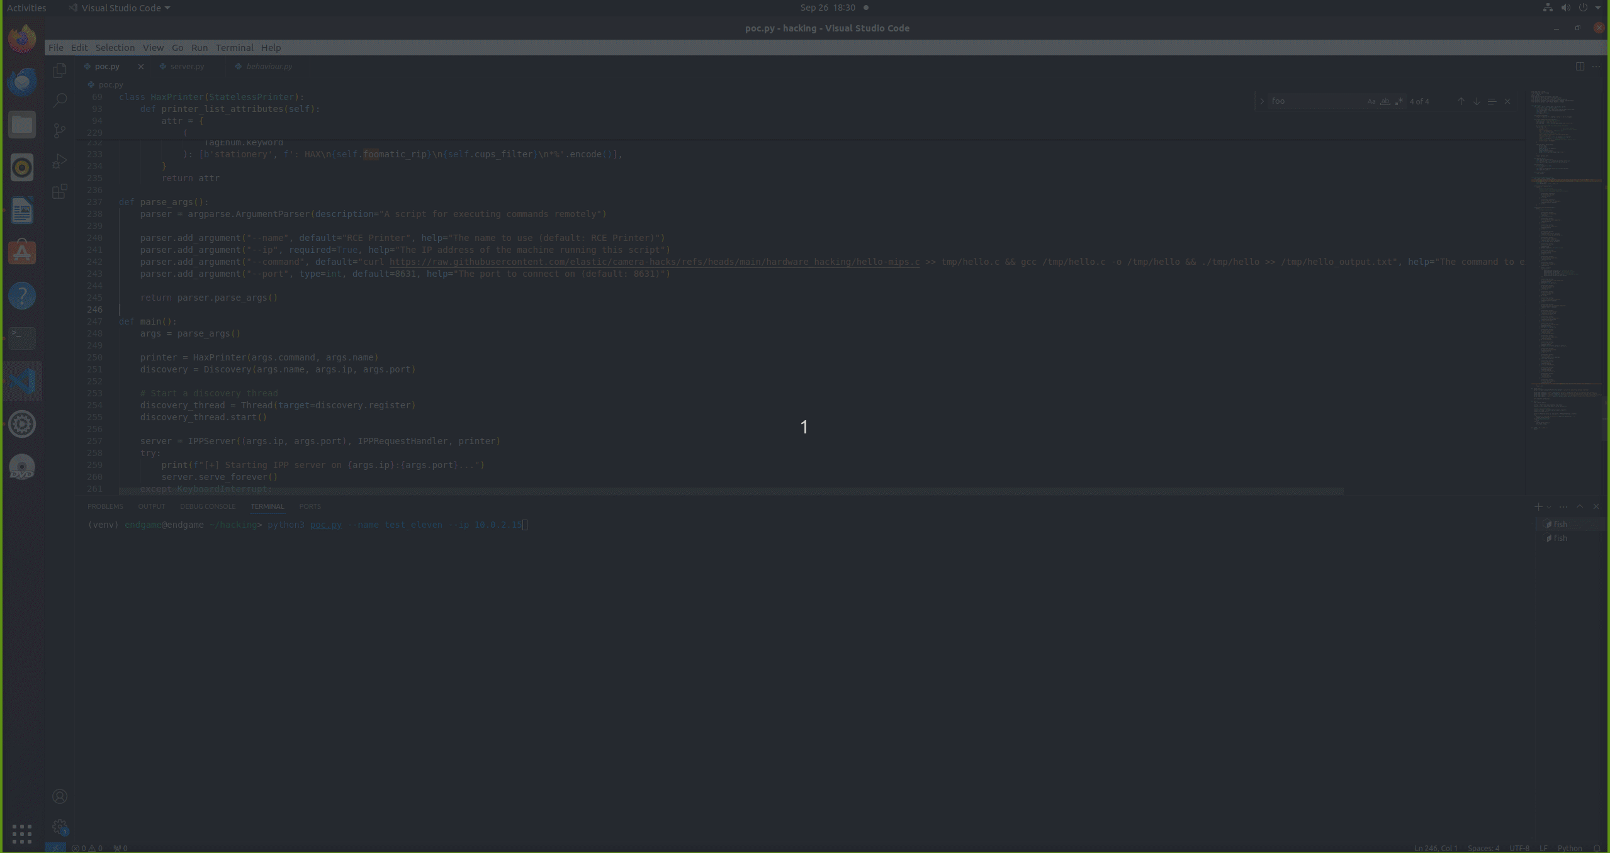This screenshot has width=1610, height=853.
Task: Expand the find widget to show replace field
Action: coord(1263,101)
